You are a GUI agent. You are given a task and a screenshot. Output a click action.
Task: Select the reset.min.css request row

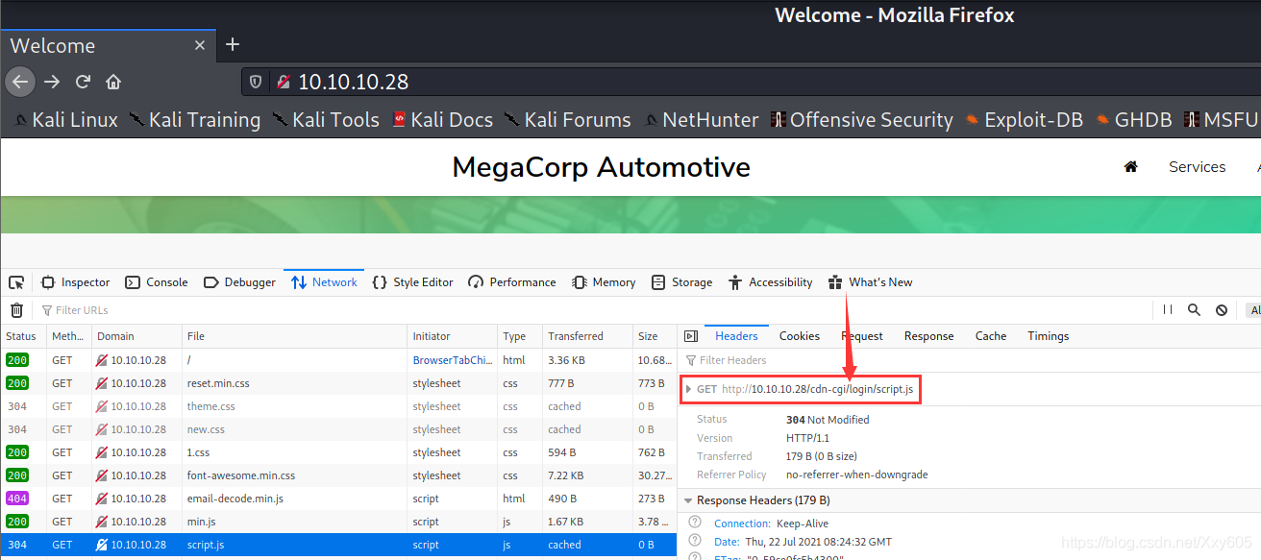pyautogui.click(x=337, y=383)
